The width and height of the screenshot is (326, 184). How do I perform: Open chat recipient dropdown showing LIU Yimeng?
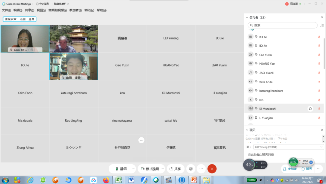[x=288, y=147]
